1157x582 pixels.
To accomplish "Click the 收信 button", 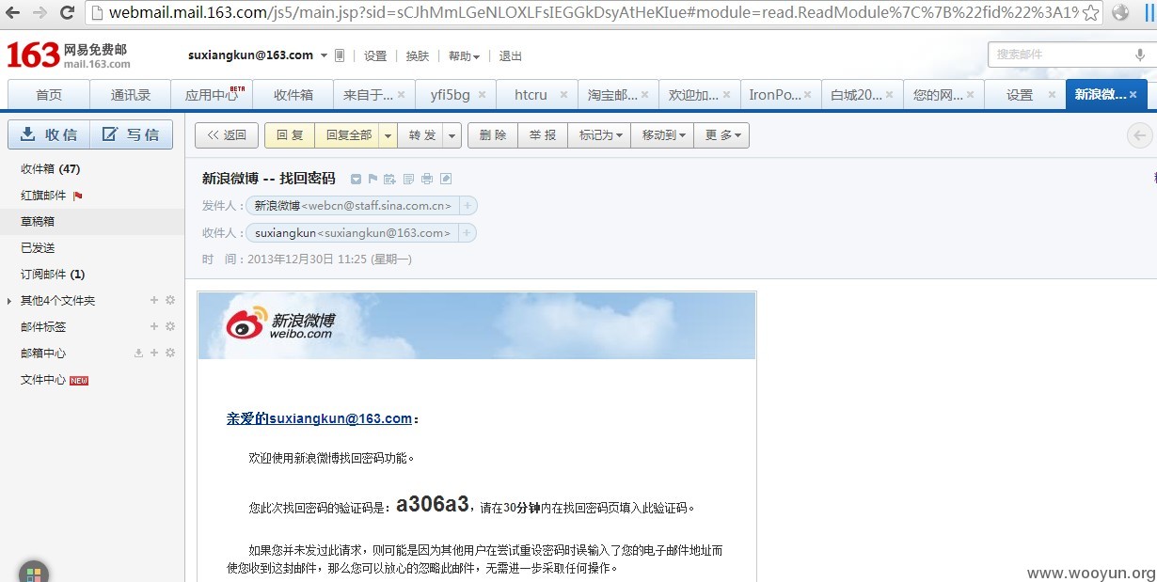I will [49, 134].
